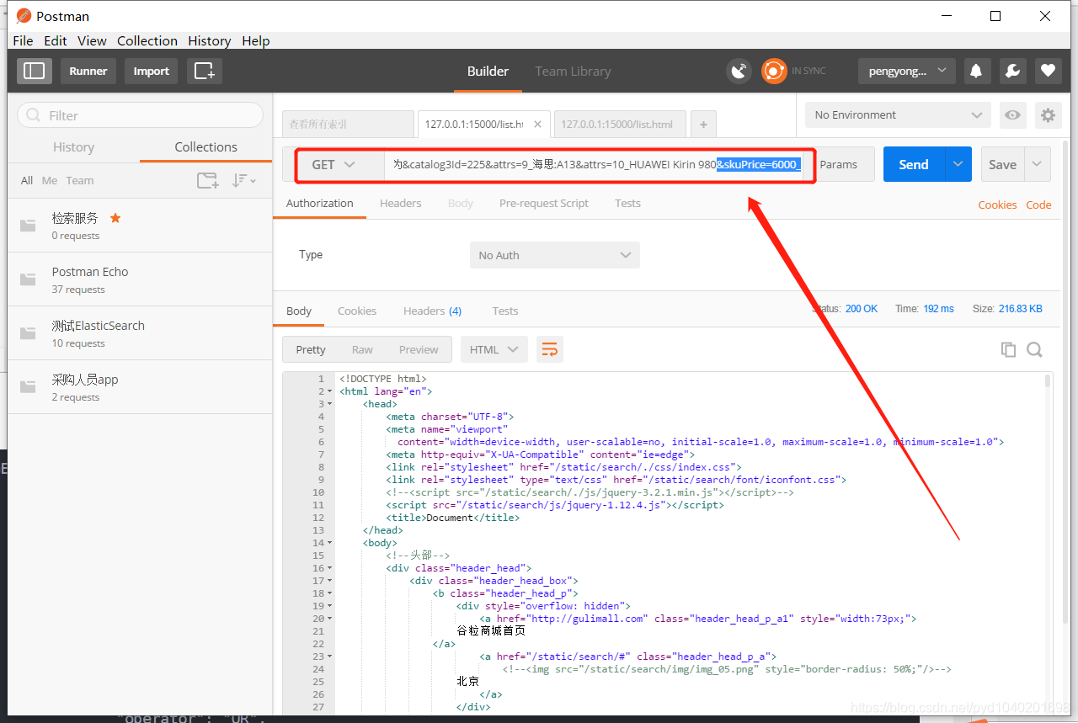Viewport: 1078px width, 723px height.
Task: Open request Tests tab
Action: 627,203
